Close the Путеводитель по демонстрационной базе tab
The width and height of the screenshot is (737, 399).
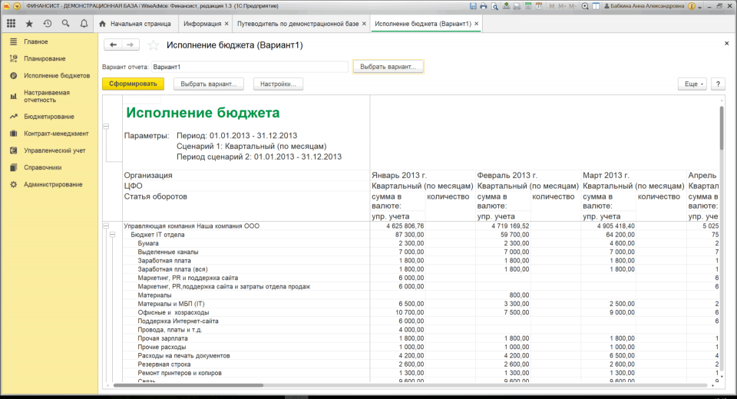click(365, 24)
